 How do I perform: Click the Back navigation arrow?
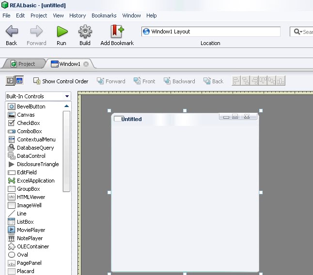click(12, 31)
